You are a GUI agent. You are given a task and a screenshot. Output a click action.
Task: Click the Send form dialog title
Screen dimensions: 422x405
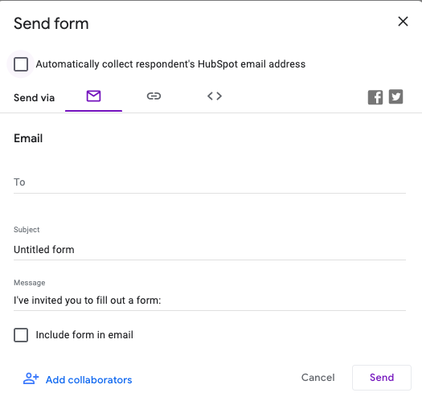tap(51, 23)
